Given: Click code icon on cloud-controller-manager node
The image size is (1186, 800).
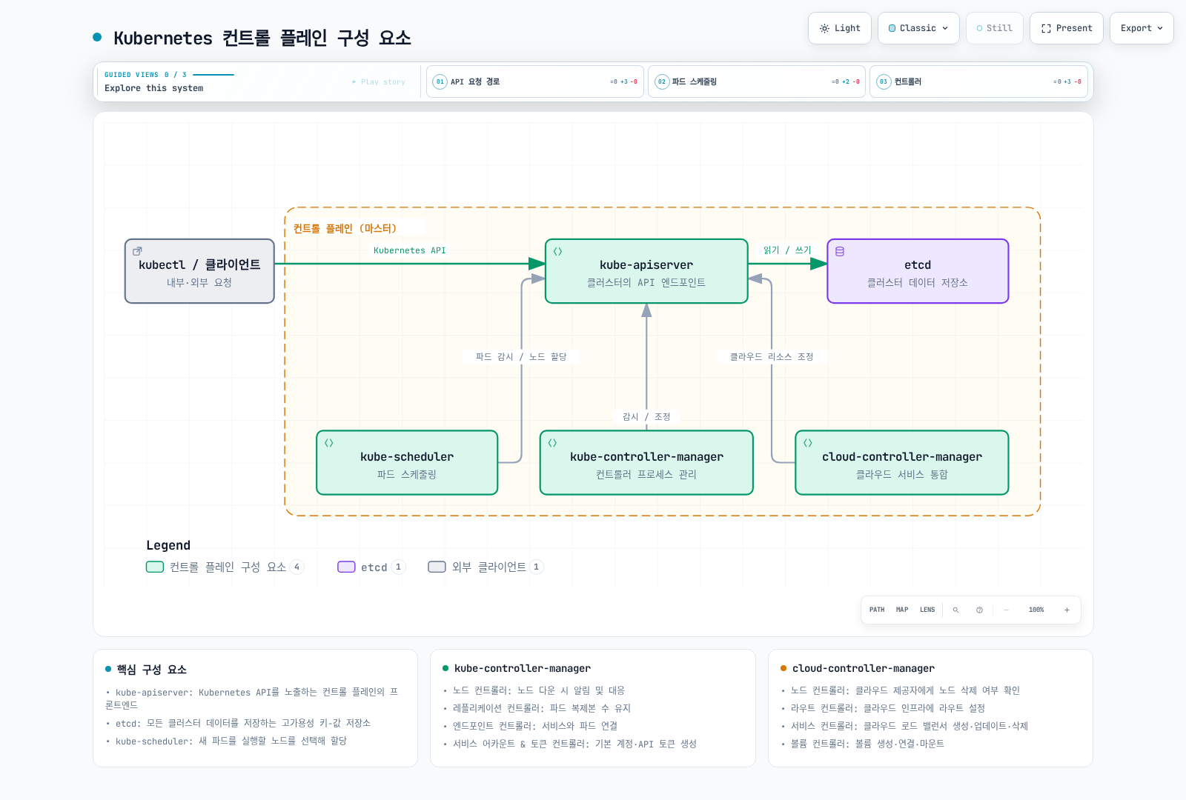Looking at the screenshot, I should (x=808, y=443).
